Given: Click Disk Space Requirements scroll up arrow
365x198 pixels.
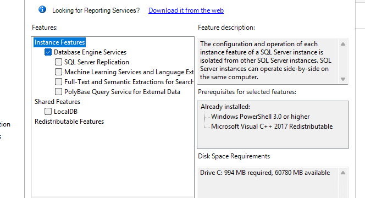Looking at the screenshot, I should [343, 173].
